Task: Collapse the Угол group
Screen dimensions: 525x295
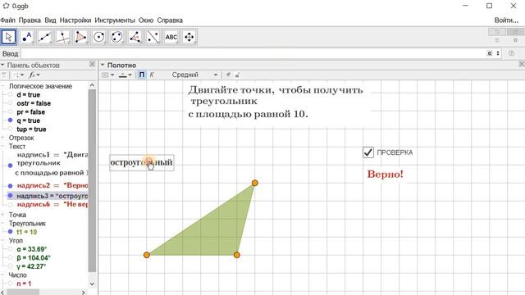Action: (3, 240)
